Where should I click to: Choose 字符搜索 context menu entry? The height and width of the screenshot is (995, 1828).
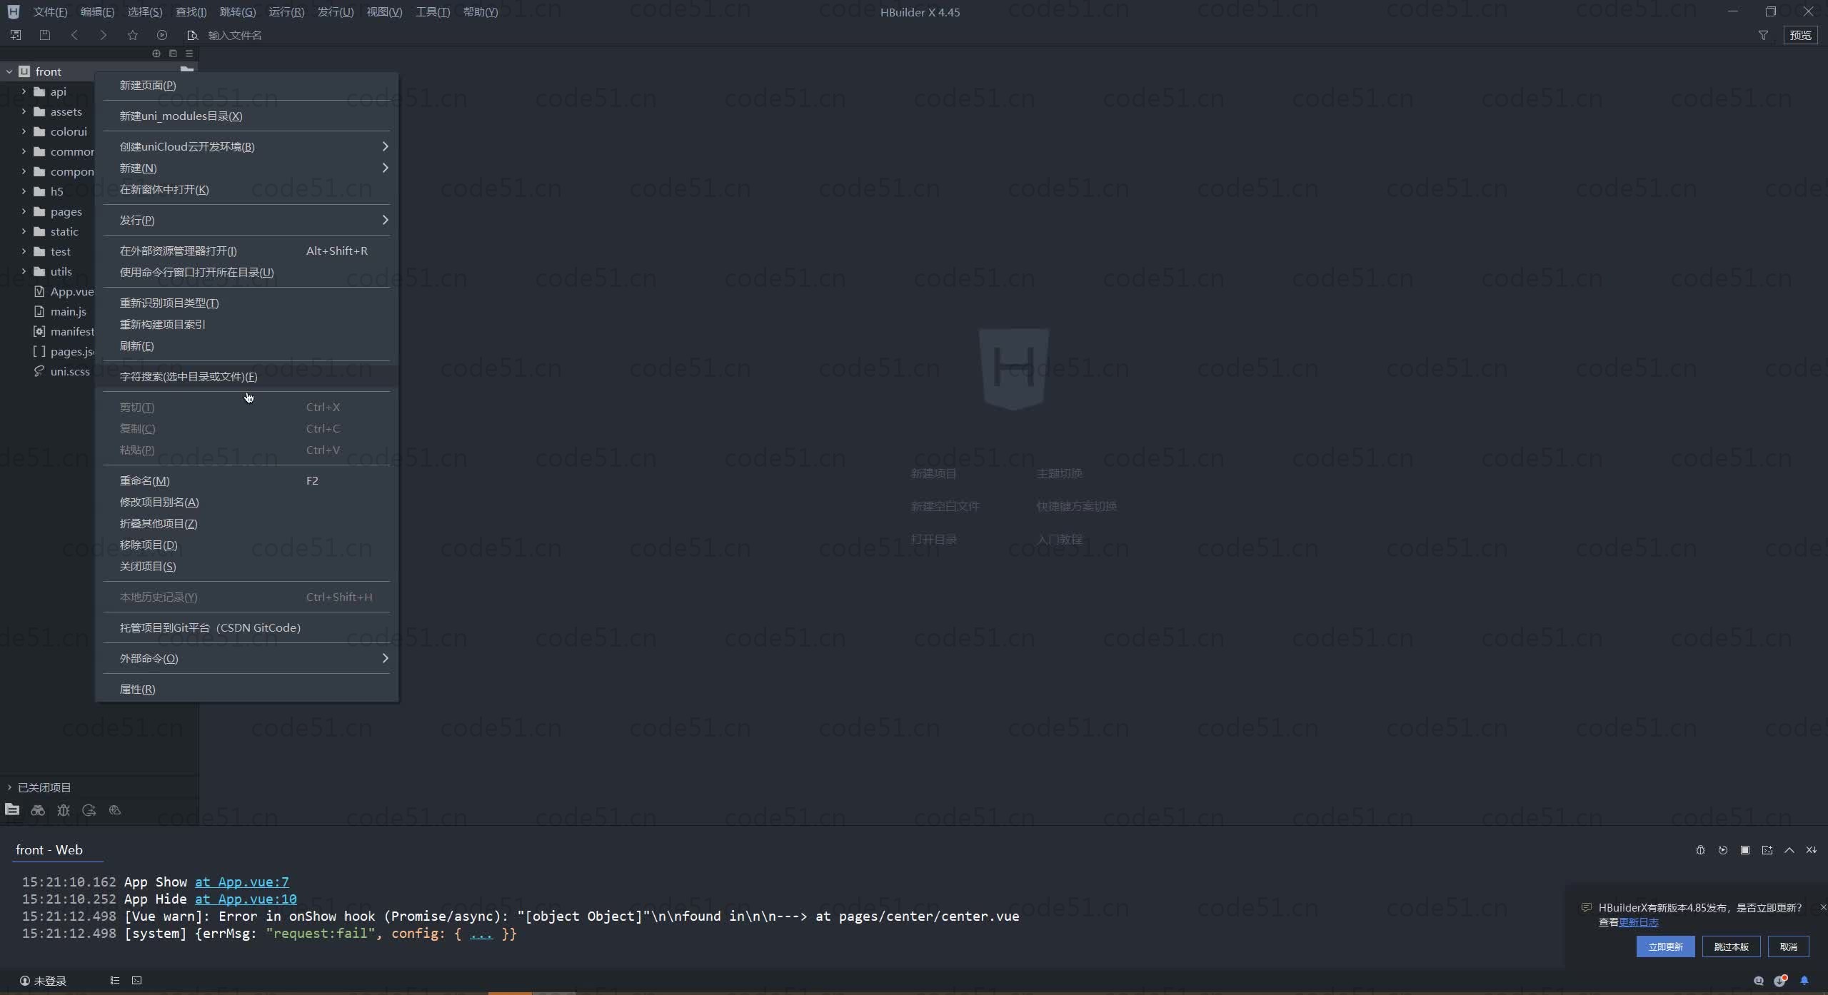189,376
